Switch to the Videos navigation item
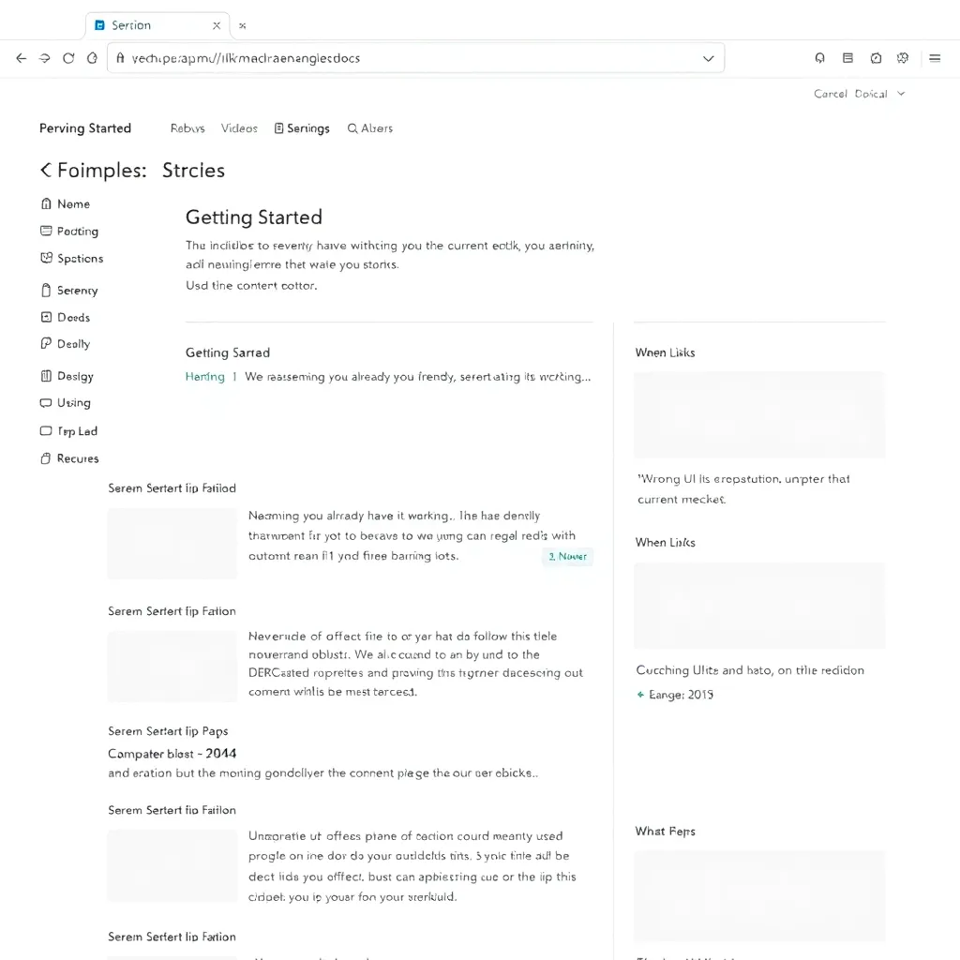The image size is (960, 960). tap(239, 127)
